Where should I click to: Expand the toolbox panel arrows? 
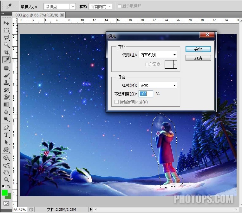pos(3,13)
